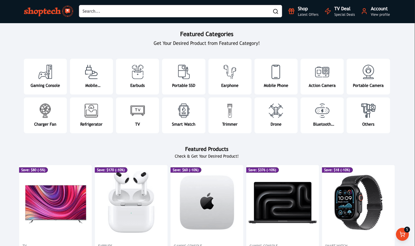Choose the Portable SSD category icon
Image resolution: width=415 pixels, height=246 pixels.
point(184,72)
